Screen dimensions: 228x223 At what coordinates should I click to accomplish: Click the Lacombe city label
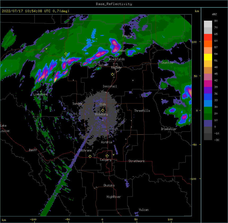pyautogui.click(x=119, y=51)
